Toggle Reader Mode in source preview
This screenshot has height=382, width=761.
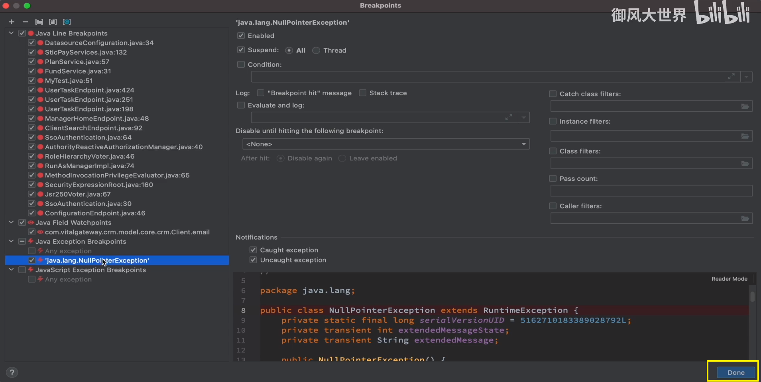[730, 279]
